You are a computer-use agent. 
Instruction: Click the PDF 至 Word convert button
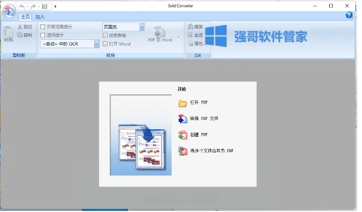(x=160, y=34)
